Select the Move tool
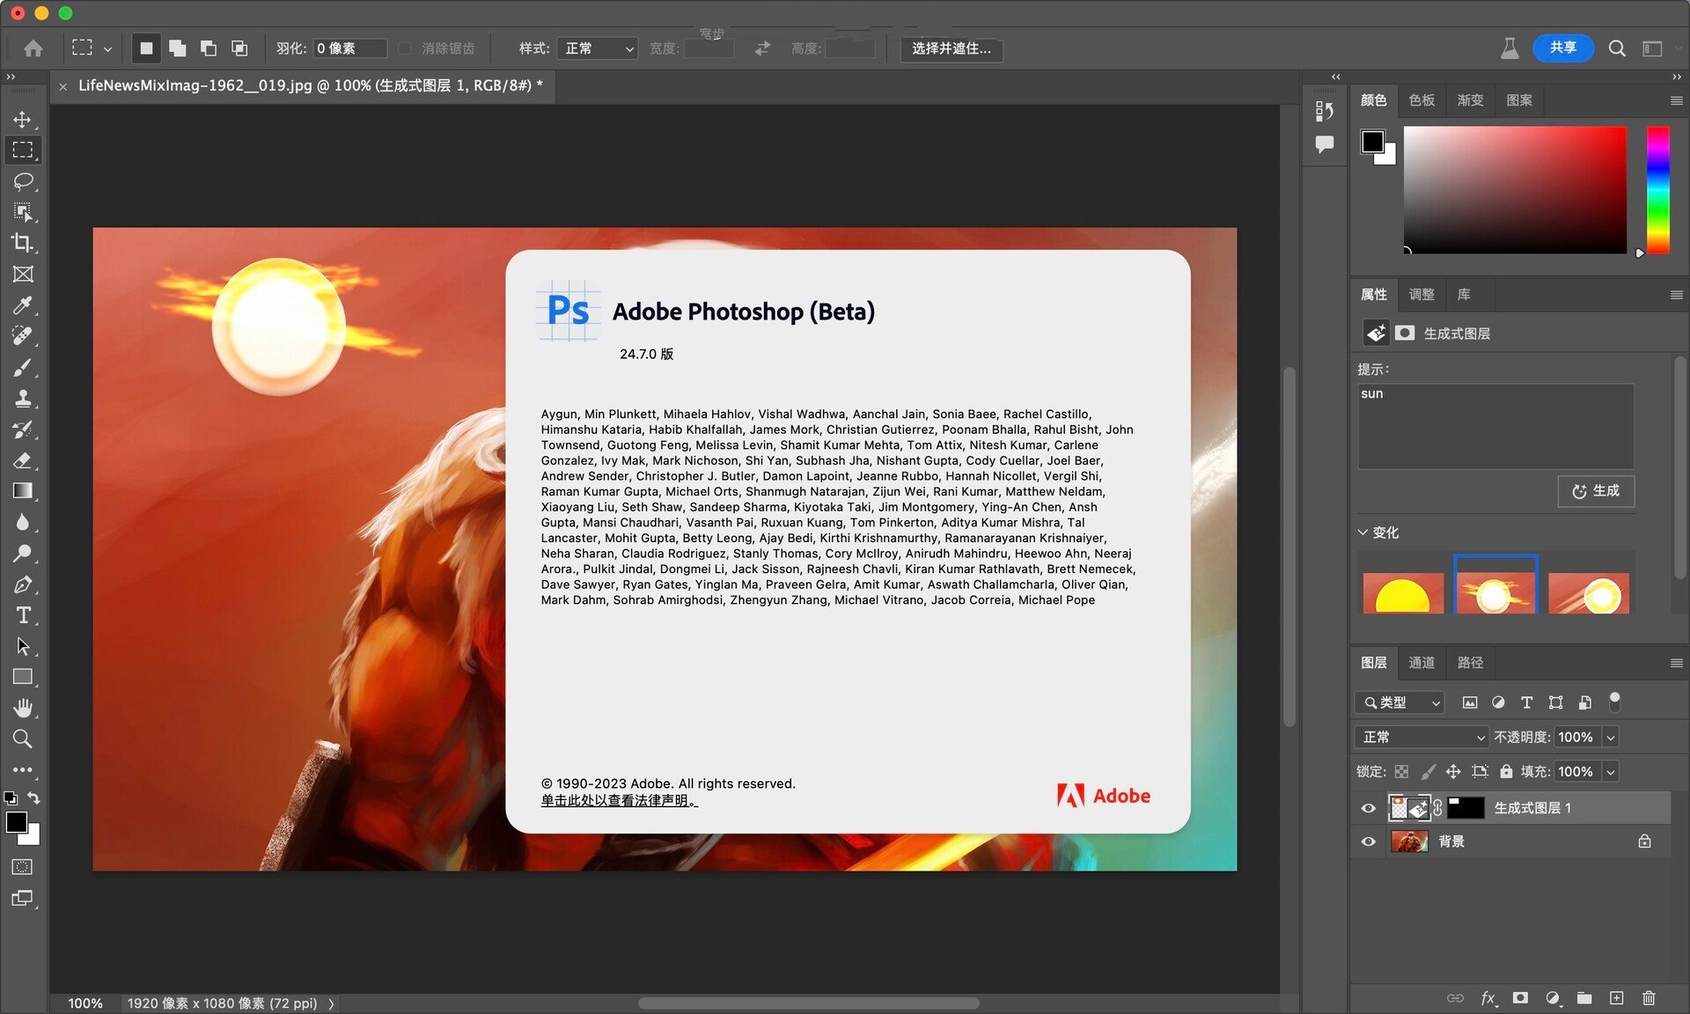The width and height of the screenshot is (1690, 1014). [x=23, y=119]
